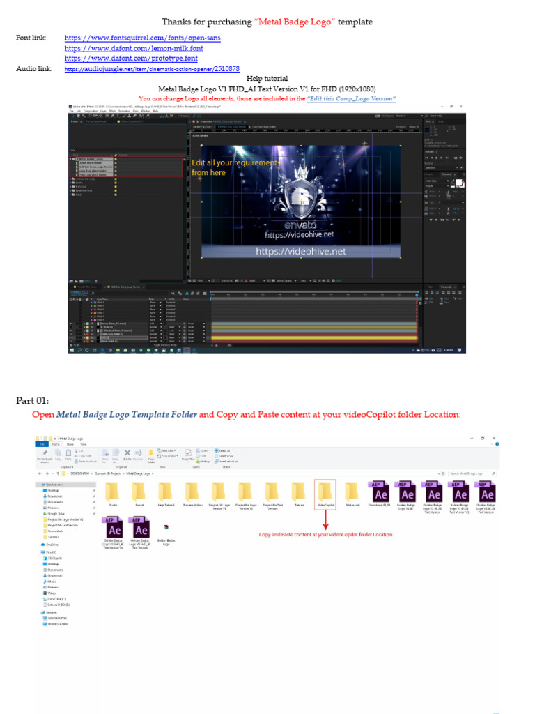Open the New item dropdown in ribbon

click(167, 450)
